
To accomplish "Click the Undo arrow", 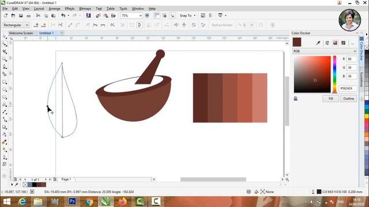I will point(63,16).
